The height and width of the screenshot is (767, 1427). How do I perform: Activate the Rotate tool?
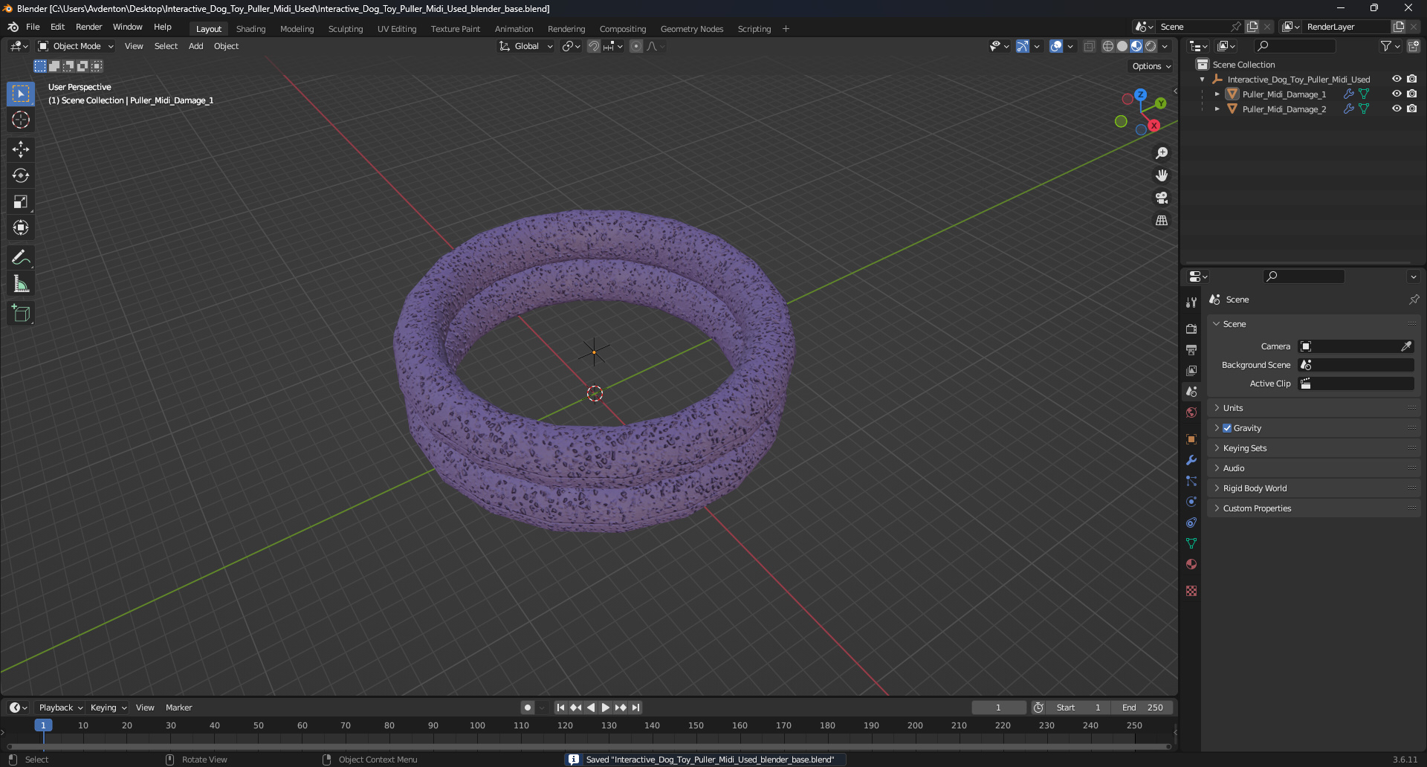pos(21,175)
